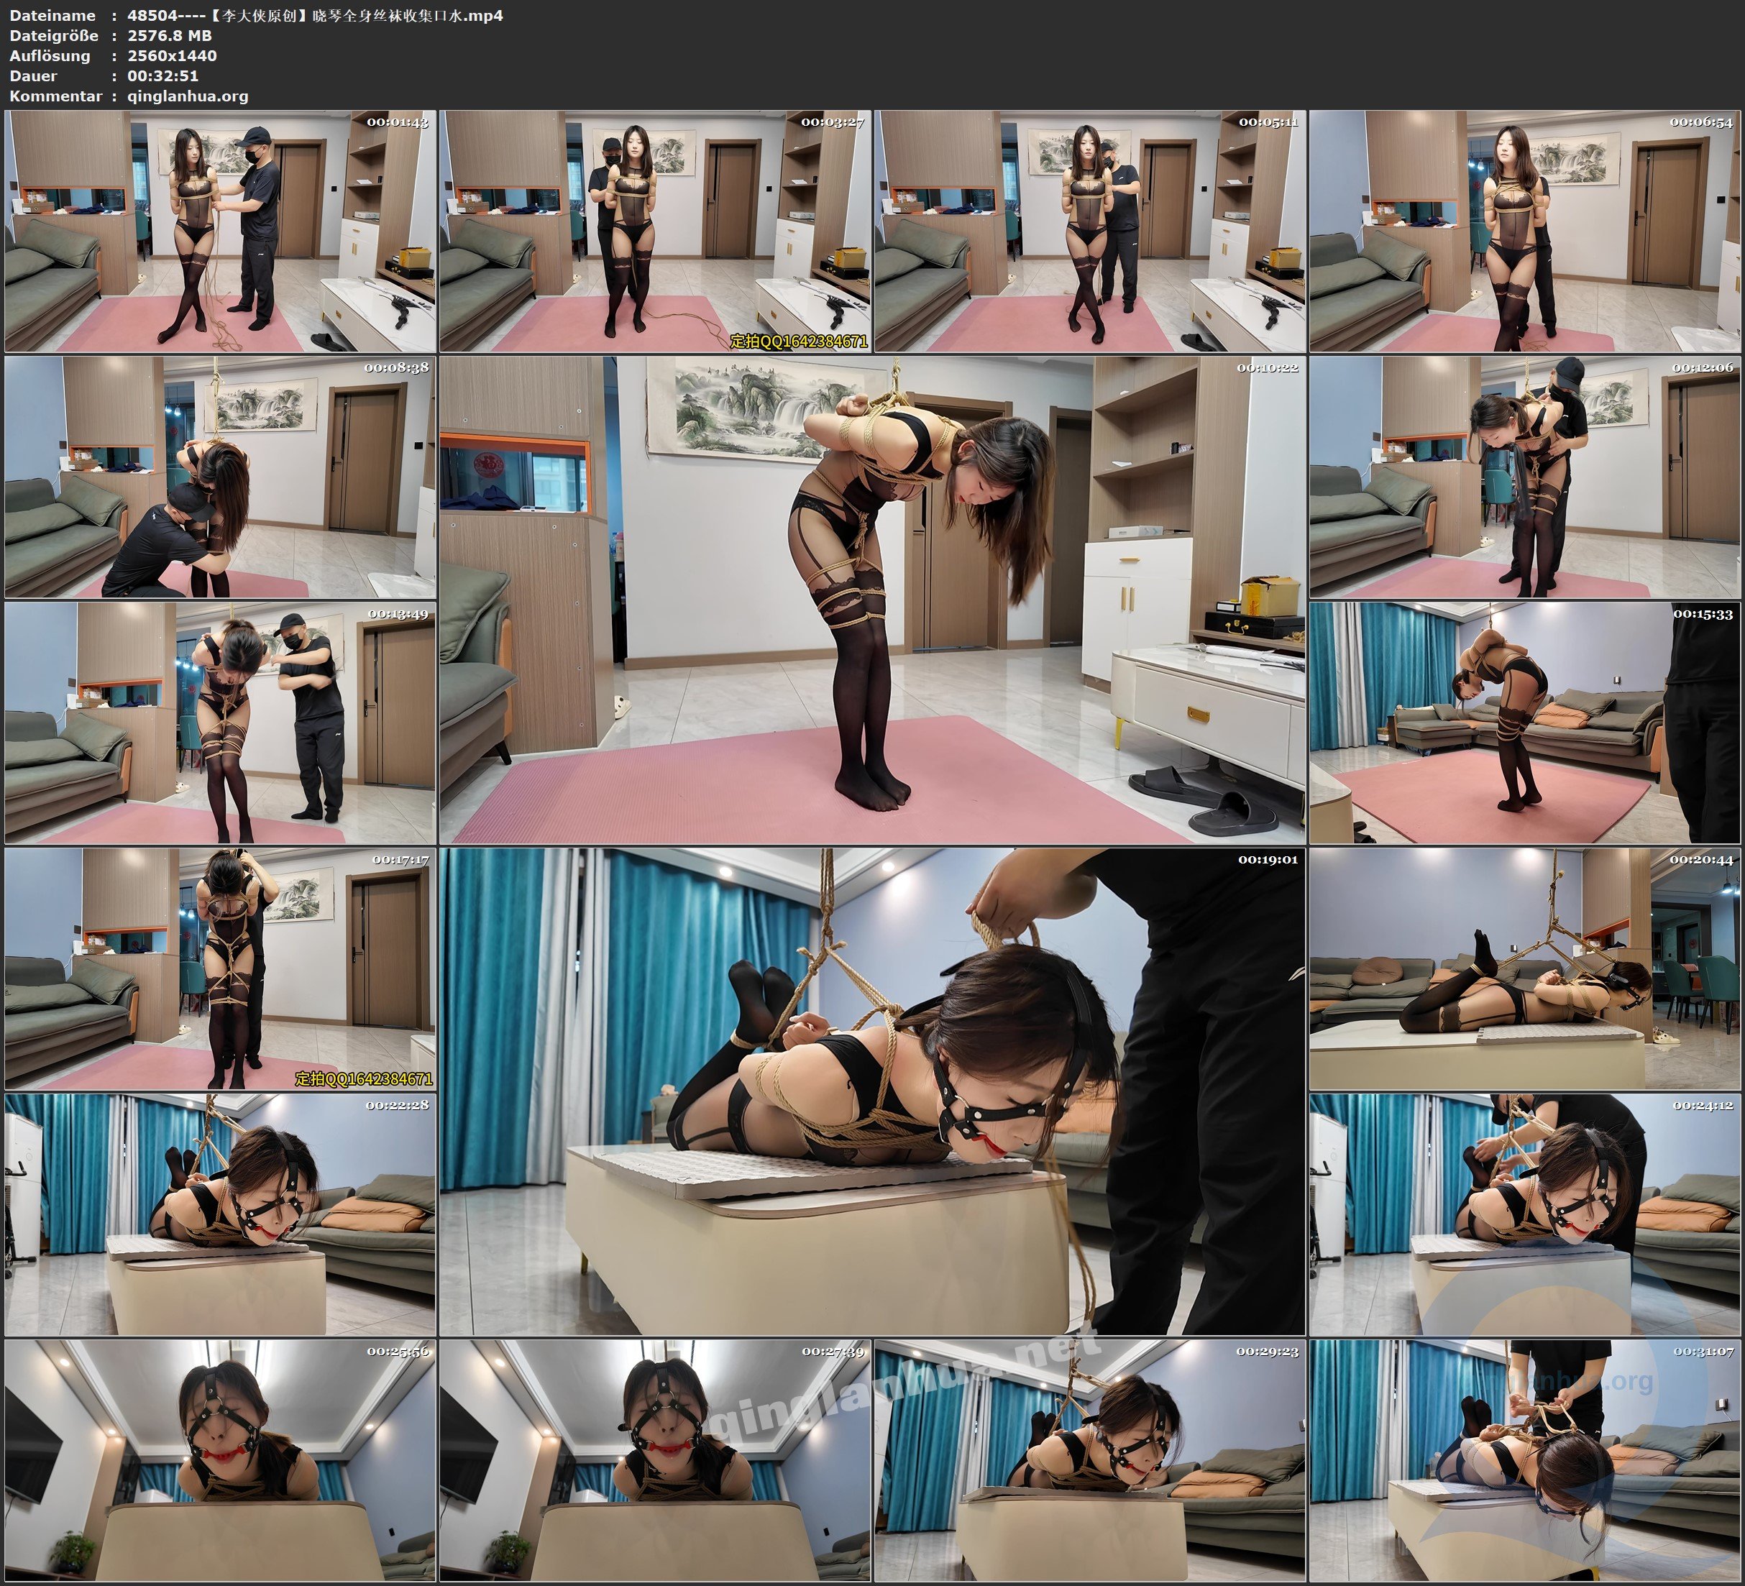Open the thumbnail at 00:29:23
This screenshot has height=1586, width=1745.
tap(1090, 1460)
